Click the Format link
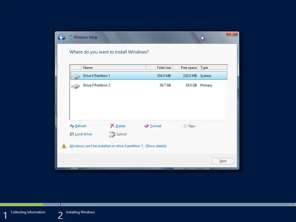 (x=156, y=126)
